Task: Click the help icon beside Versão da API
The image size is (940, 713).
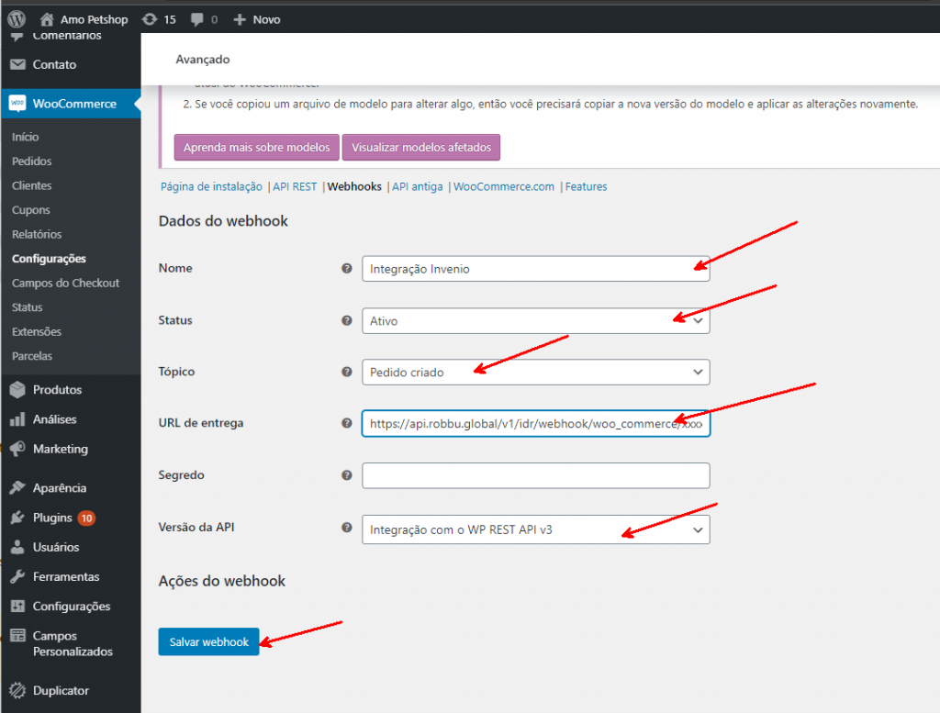Action: (x=346, y=528)
